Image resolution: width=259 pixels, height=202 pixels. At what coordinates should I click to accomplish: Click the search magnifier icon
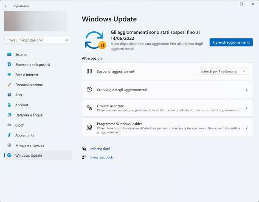(67, 40)
